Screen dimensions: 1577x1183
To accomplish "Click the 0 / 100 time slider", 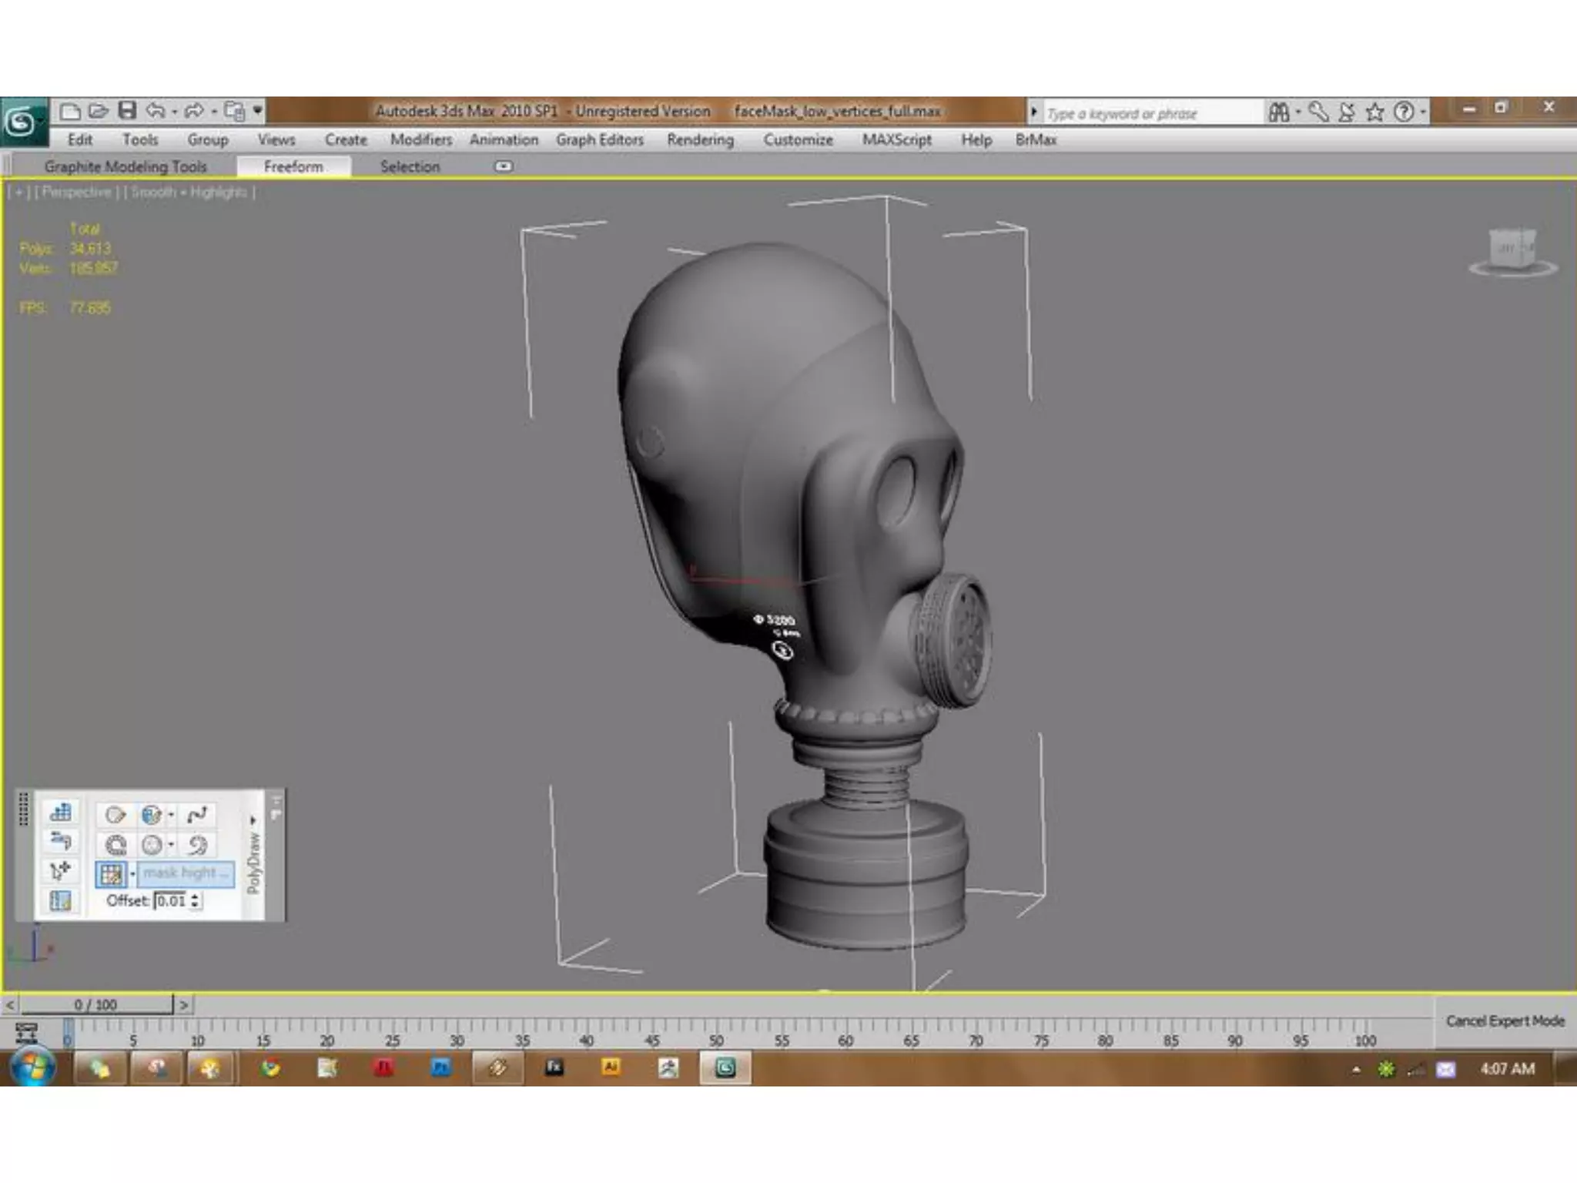I will [x=96, y=1004].
